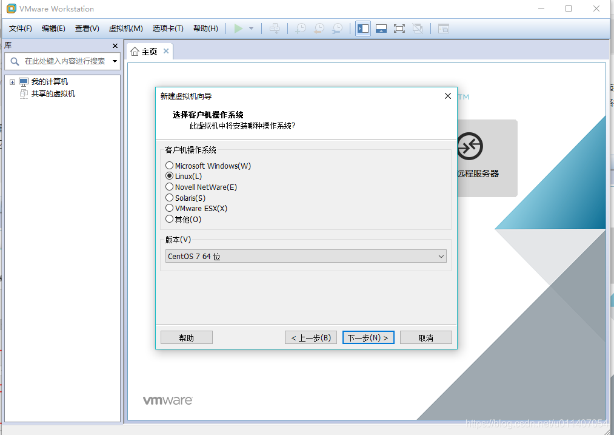The width and height of the screenshot is (614, 435).
Task: Select the 其他(O) radio button
Action: click(169, 219)
